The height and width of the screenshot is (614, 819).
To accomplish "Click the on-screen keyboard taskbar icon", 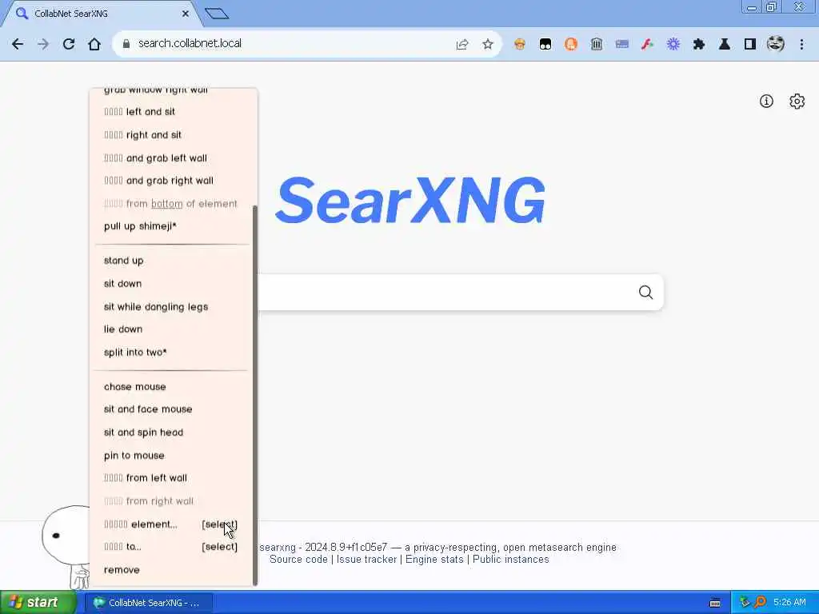I will coord(715,603).
